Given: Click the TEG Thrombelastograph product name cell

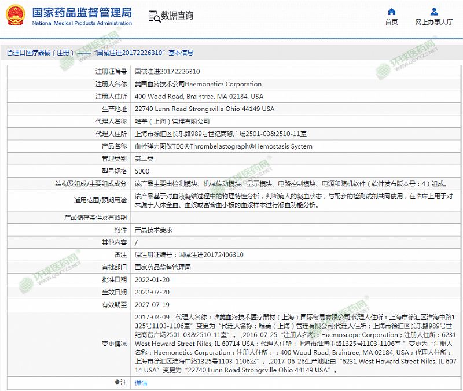Looking at the screenshot, I should click(x=223, y=146).
